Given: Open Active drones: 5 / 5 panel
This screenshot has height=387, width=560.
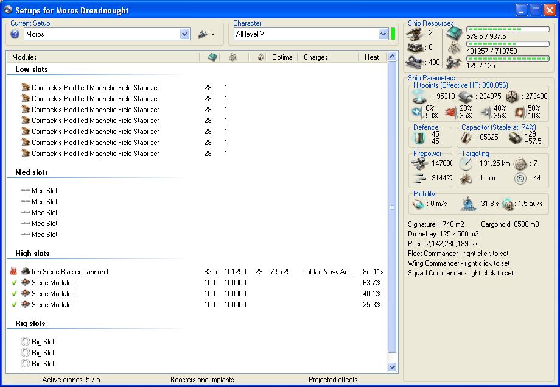Looking at the screenshot, I should tap(71, 380).
